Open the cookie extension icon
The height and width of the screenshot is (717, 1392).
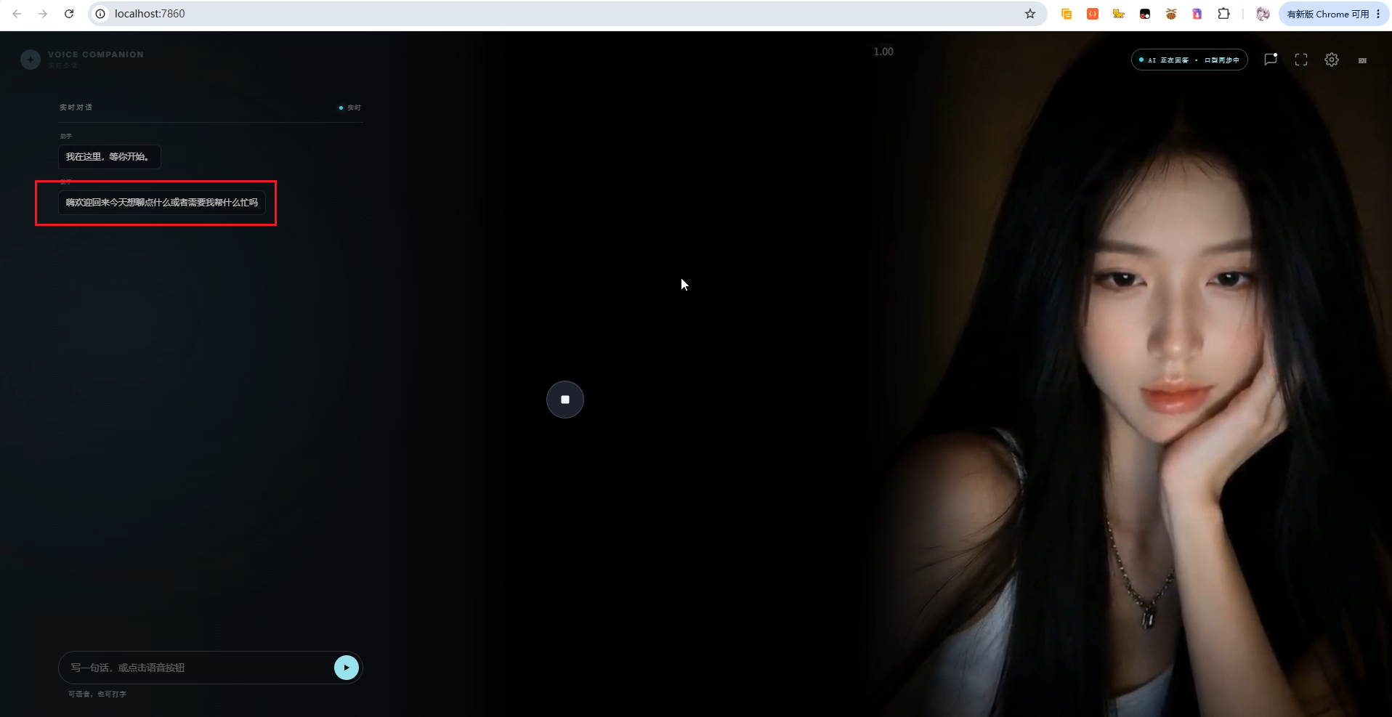[1171, 14]
